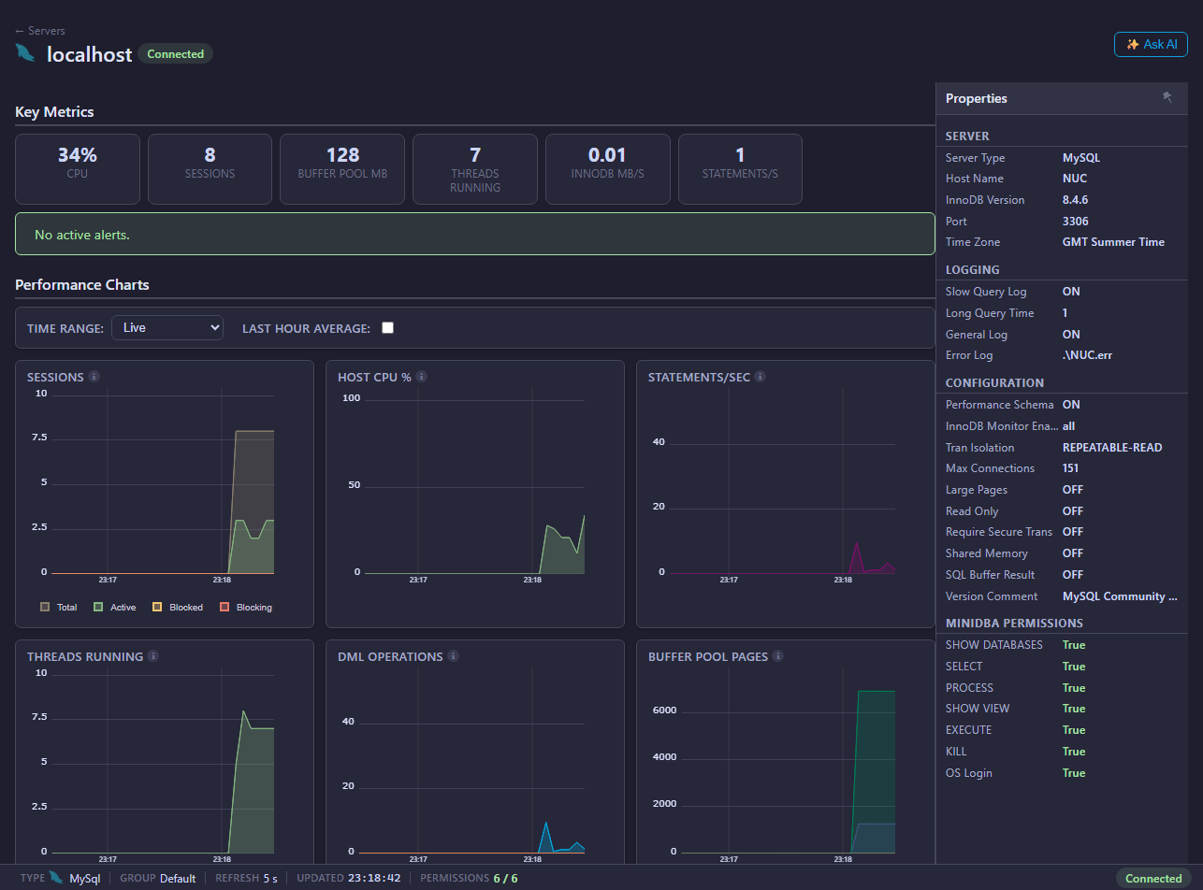
Task: Click the Properties panel header
Action: tap(1062, 98)
